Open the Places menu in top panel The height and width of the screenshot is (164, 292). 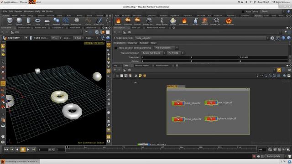[23, 2]
